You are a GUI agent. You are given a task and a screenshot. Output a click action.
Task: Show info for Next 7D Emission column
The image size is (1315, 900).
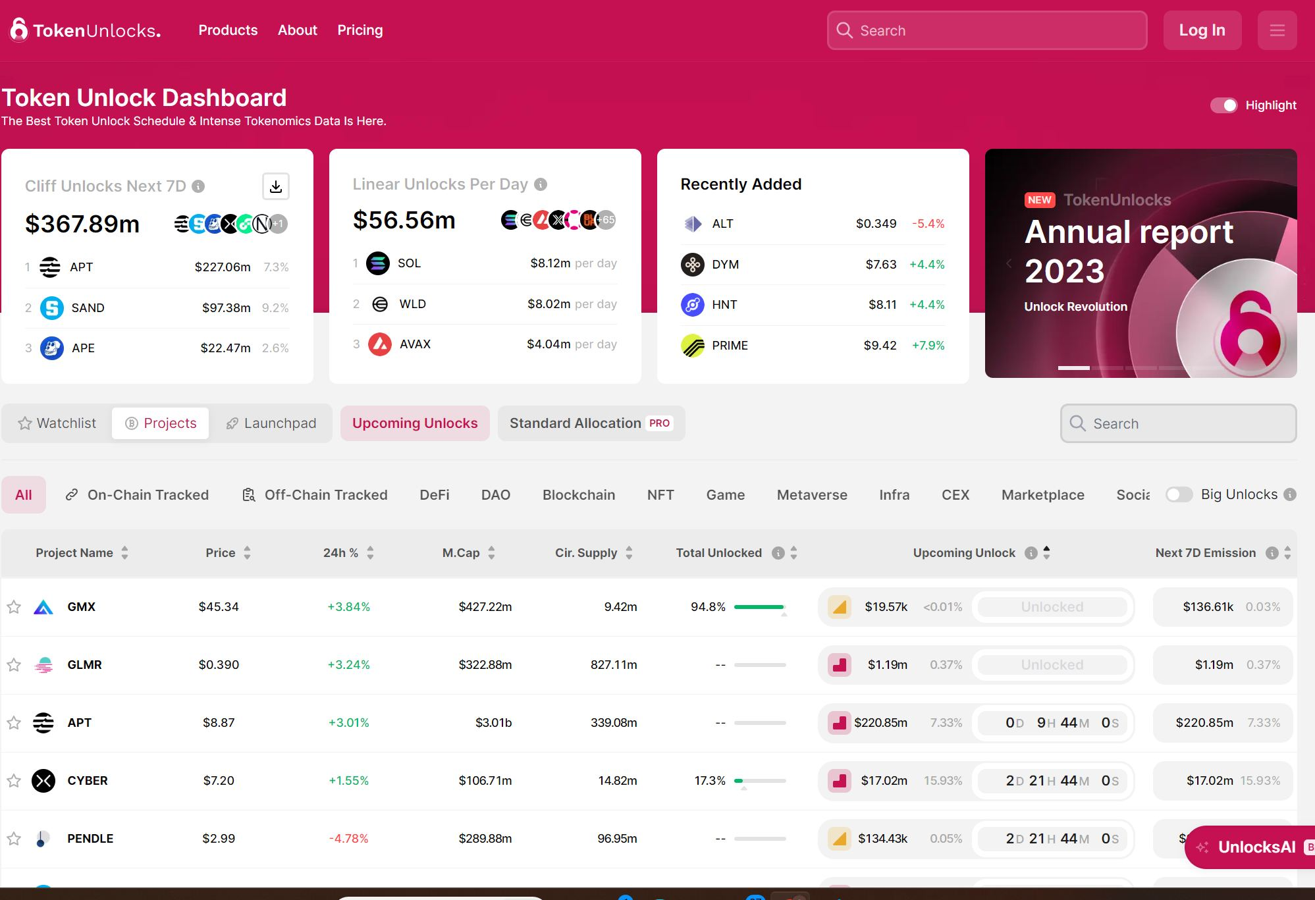(x=1272, y=553)
